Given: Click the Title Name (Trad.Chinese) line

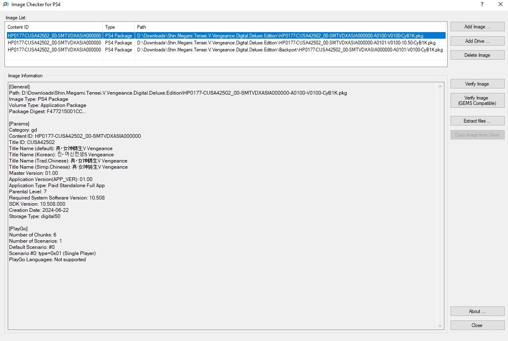Looking at the screenshot, I should pyautogui.click(x=68, y=161).
